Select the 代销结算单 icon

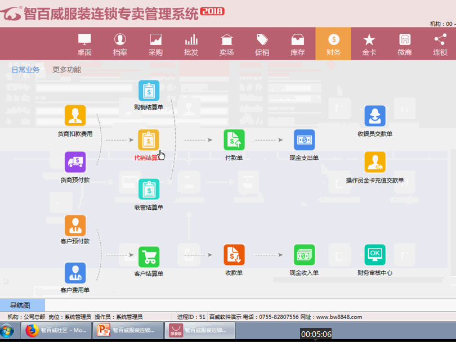point(149,139)
